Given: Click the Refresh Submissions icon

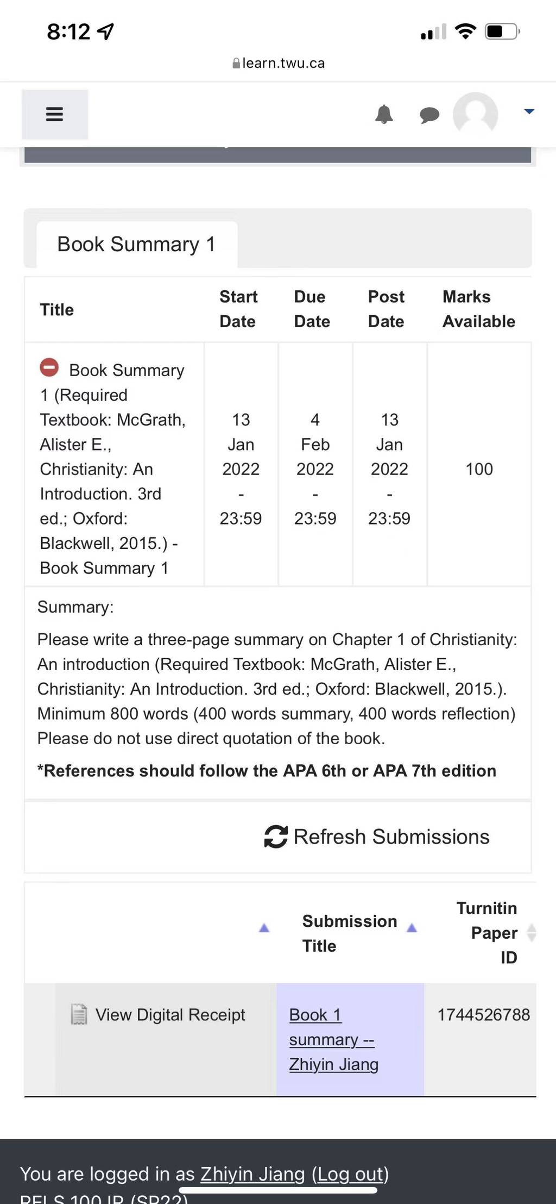Looking at the screenshot, I should click(275, 837).
